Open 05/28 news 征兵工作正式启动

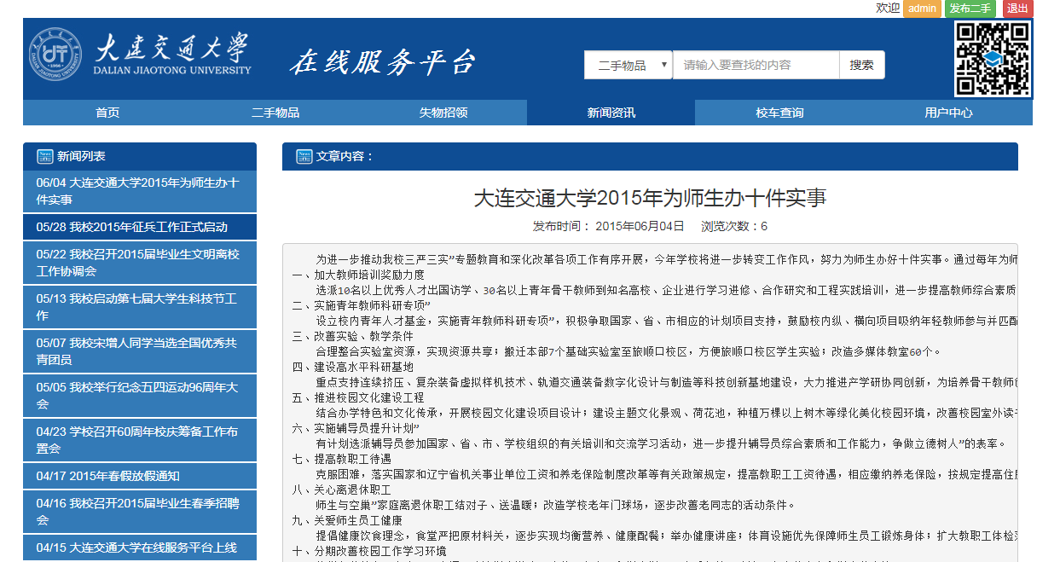pos(140,227)
